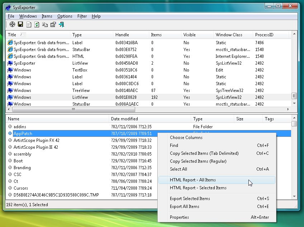Image resolution: width=304 pixels, height=227 pixels.
Task: Click the circle icon beside assembly
Action: click(10, 154)
